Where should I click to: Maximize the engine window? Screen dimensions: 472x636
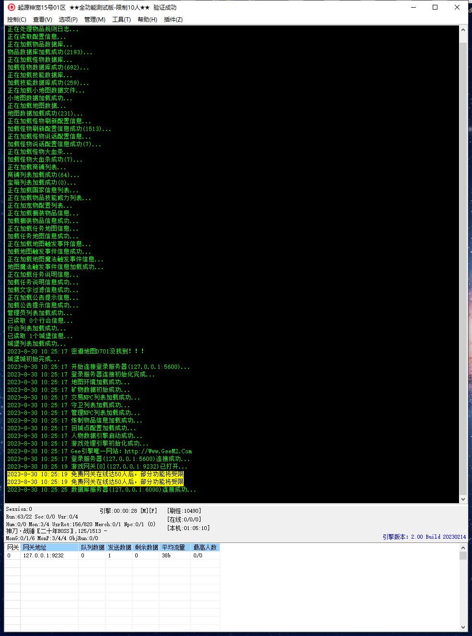[x=435, y=7]
